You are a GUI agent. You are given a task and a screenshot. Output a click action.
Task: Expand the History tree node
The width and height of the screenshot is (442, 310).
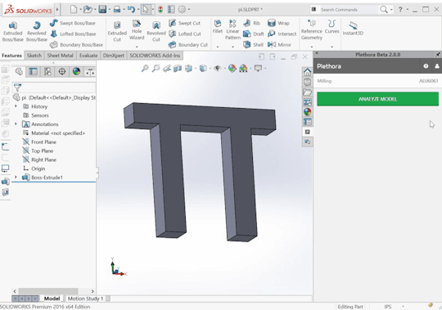coord(16,106)
